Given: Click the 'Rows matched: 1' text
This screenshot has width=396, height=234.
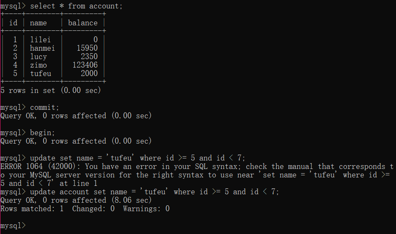Looking at the screenshot, I should tap(32, 209).
